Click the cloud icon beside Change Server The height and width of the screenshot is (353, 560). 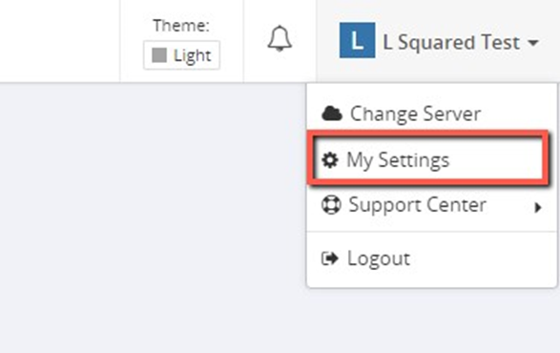[x=332, y=114]
